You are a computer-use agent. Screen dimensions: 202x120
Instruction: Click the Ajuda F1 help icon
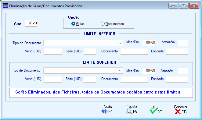click(x=104, y=111)
